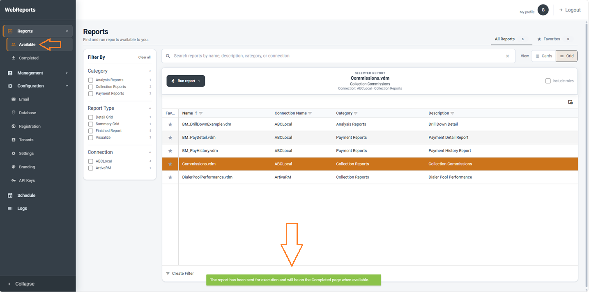
Task: Click Clear all filters link
Action: (144, 57)
